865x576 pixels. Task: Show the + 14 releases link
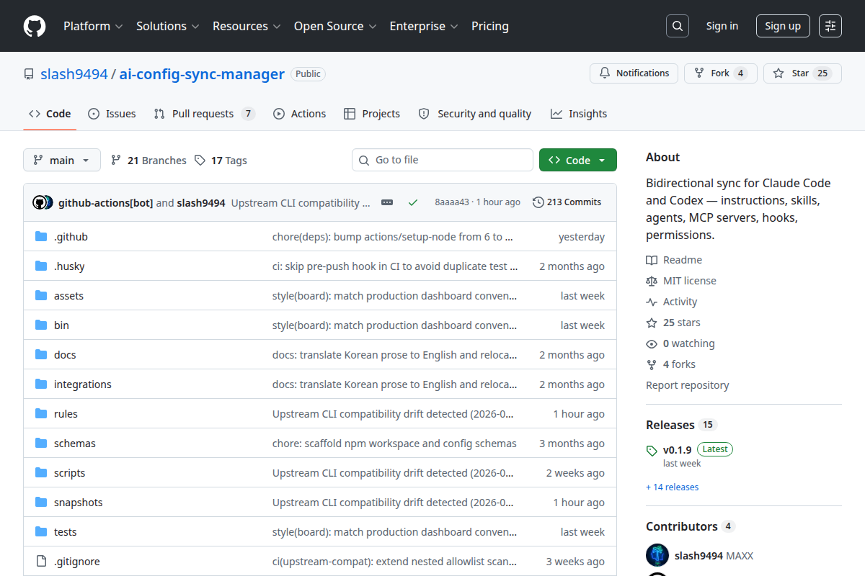pos(673,487)
